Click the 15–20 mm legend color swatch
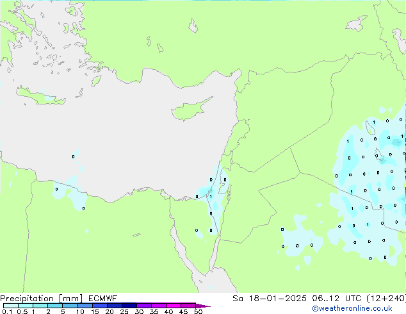This screenshot has width=406, height=314. pos(99,306)
